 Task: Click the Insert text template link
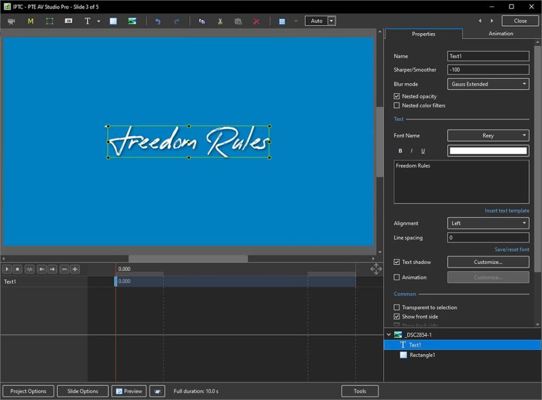click(507, 211)
